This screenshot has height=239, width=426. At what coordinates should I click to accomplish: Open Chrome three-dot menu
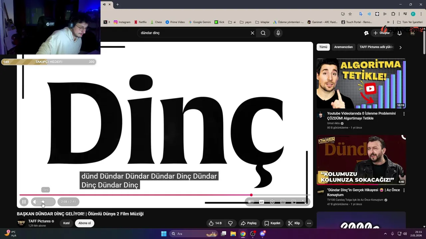(421, 14)
